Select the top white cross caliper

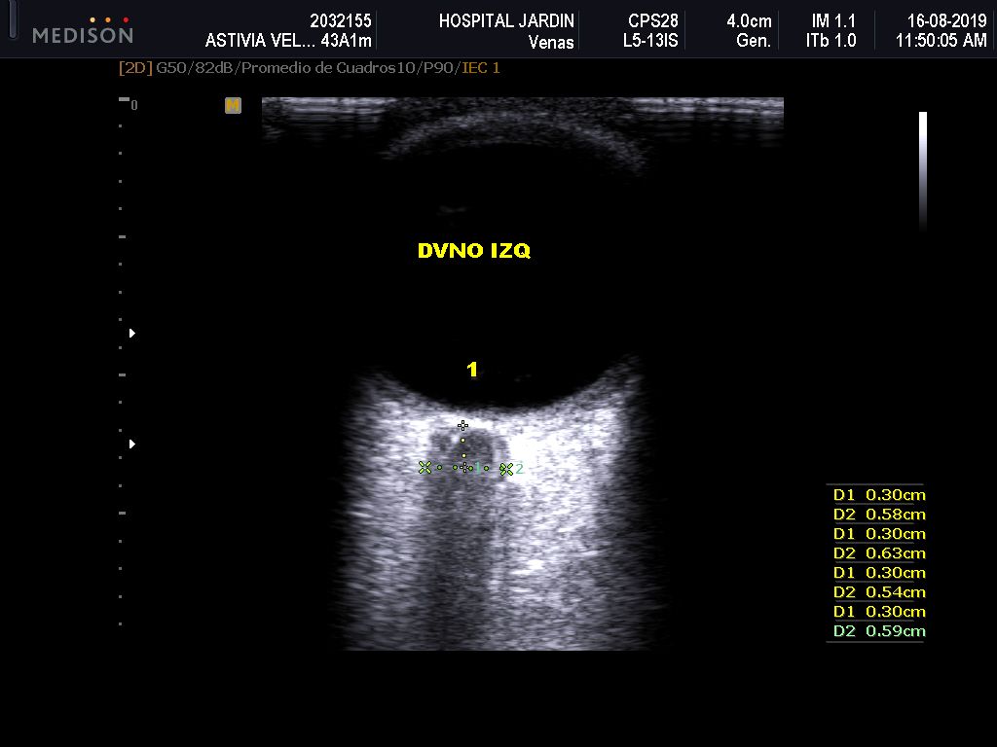click(x=463, y=425)
